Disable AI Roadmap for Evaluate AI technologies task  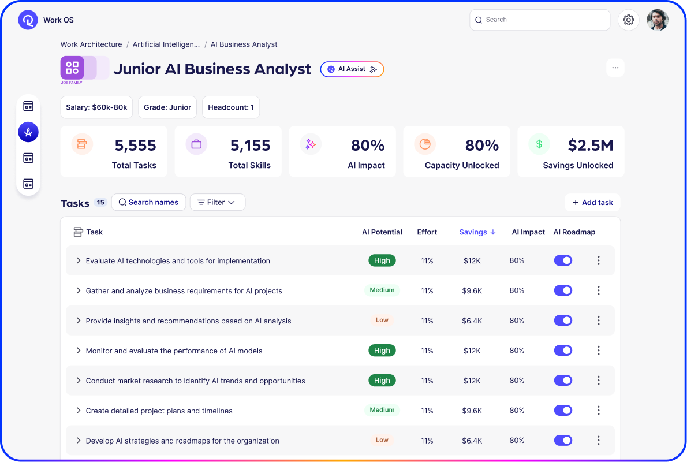click(x=563, y=260)
